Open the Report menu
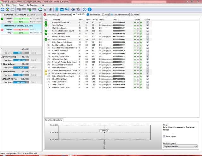Viewport: 202px width, 156px height. 21,5
